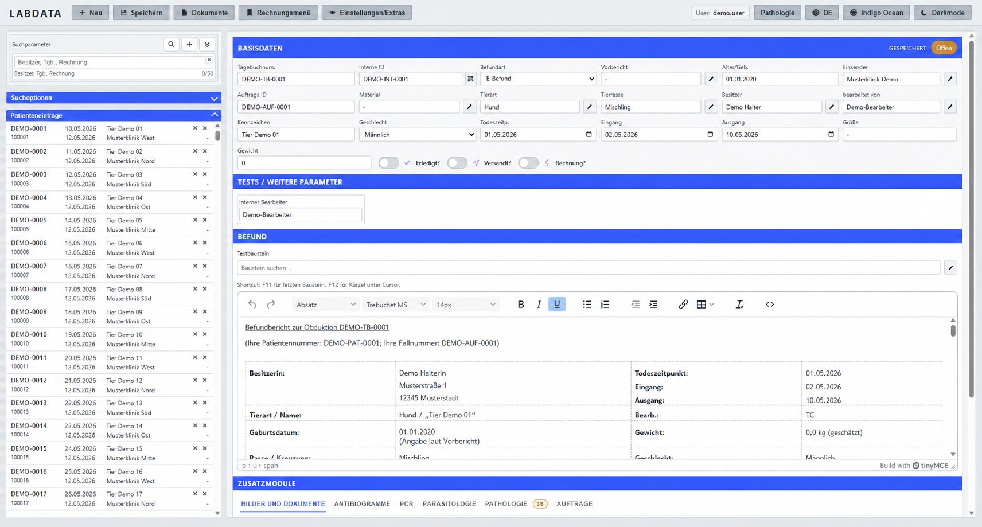Open the Absatz paragraph format dropdown

(325, 305)
